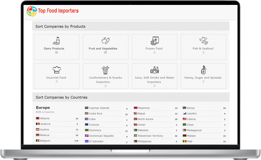Select the Confectionery popcorn icon
261x160 pixels.
click(105, 70)
